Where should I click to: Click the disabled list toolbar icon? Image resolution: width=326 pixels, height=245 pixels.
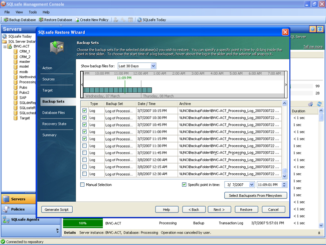(130, 20)
